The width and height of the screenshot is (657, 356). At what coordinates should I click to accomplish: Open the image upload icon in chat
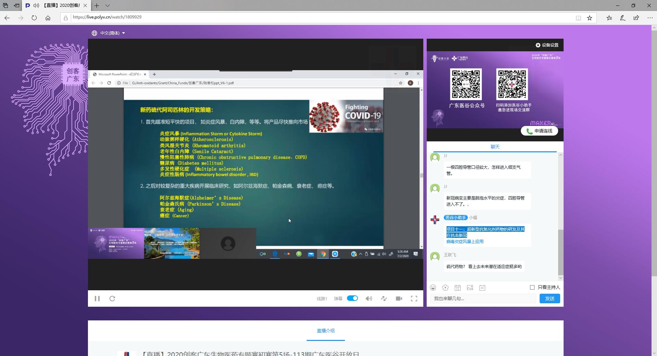(x=470, y=288)
